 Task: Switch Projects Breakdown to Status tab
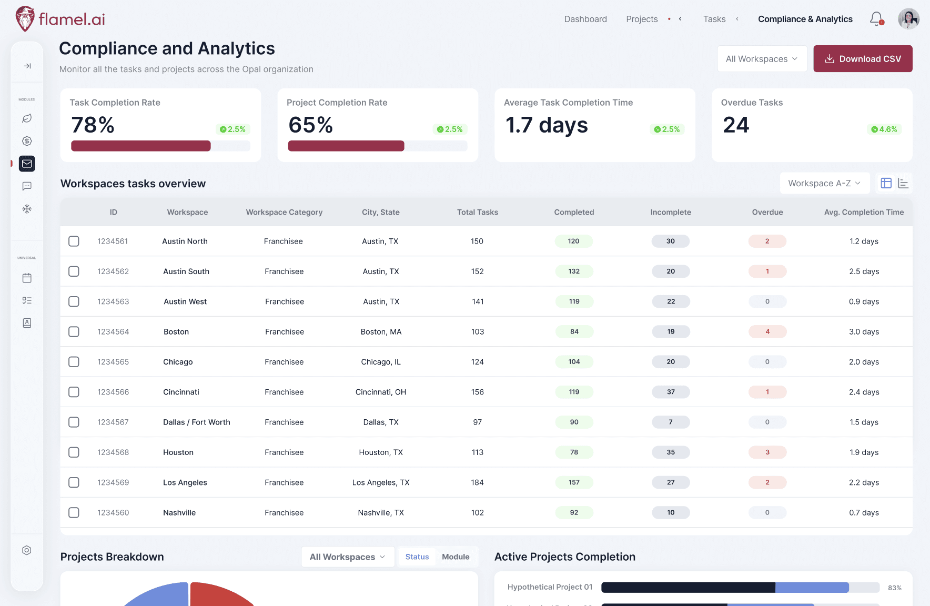coord(417,557)
